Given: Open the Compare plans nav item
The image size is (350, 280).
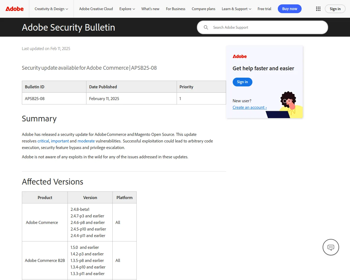Looking at the screenshot, I should [203, 9].
